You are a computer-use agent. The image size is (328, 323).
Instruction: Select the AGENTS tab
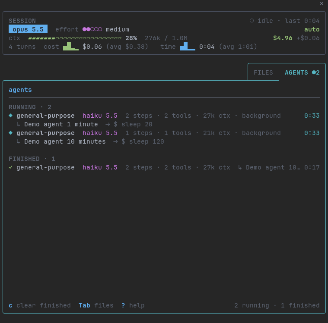tap(302, 72)
